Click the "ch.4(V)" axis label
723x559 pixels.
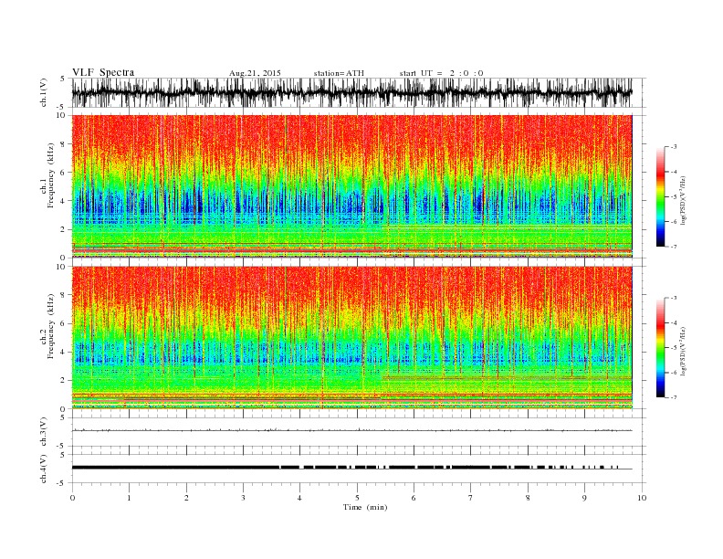click(44, 469)
